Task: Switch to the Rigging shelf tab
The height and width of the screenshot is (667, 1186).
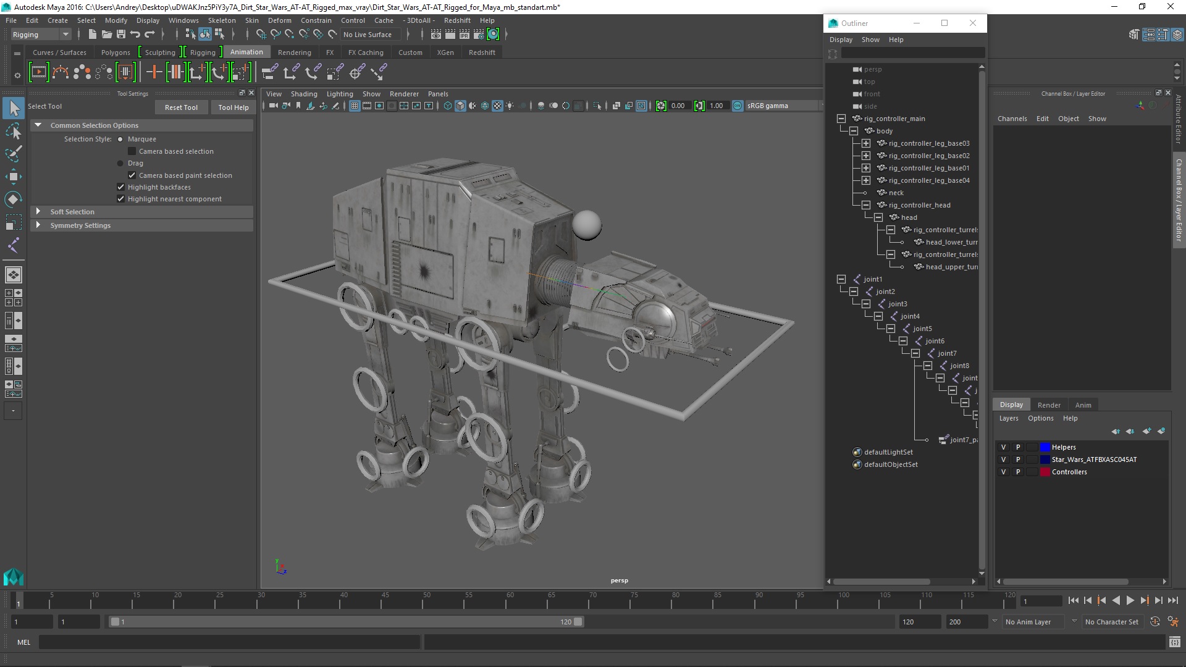Action: 203,52
